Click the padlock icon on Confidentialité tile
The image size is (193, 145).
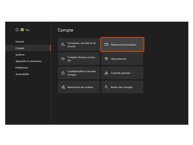pyautogui.click(x=63, y=73)
